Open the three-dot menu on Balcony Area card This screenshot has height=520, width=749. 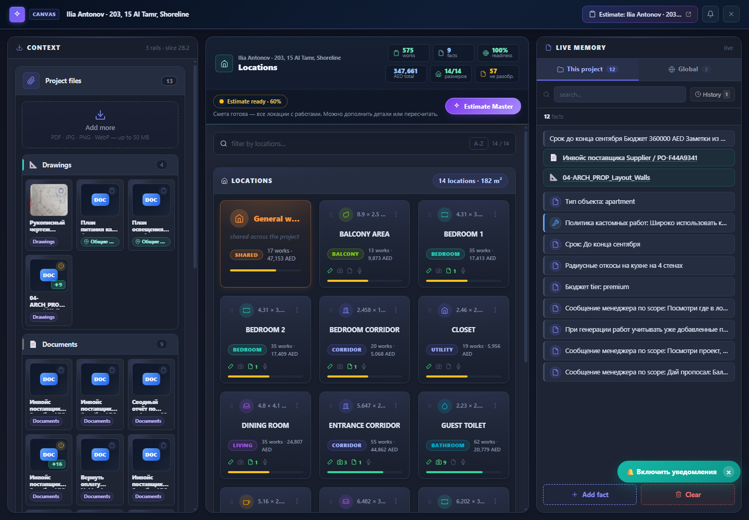point(396,214)
